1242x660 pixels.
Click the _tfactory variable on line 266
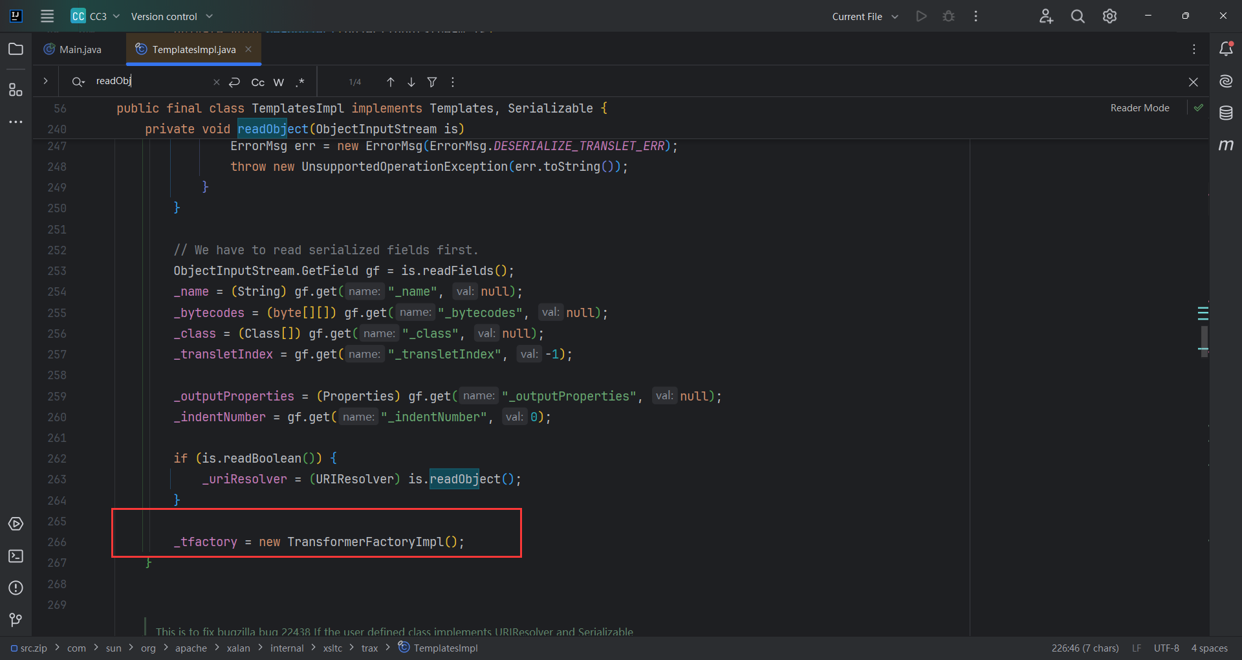(x=205, y=542)
